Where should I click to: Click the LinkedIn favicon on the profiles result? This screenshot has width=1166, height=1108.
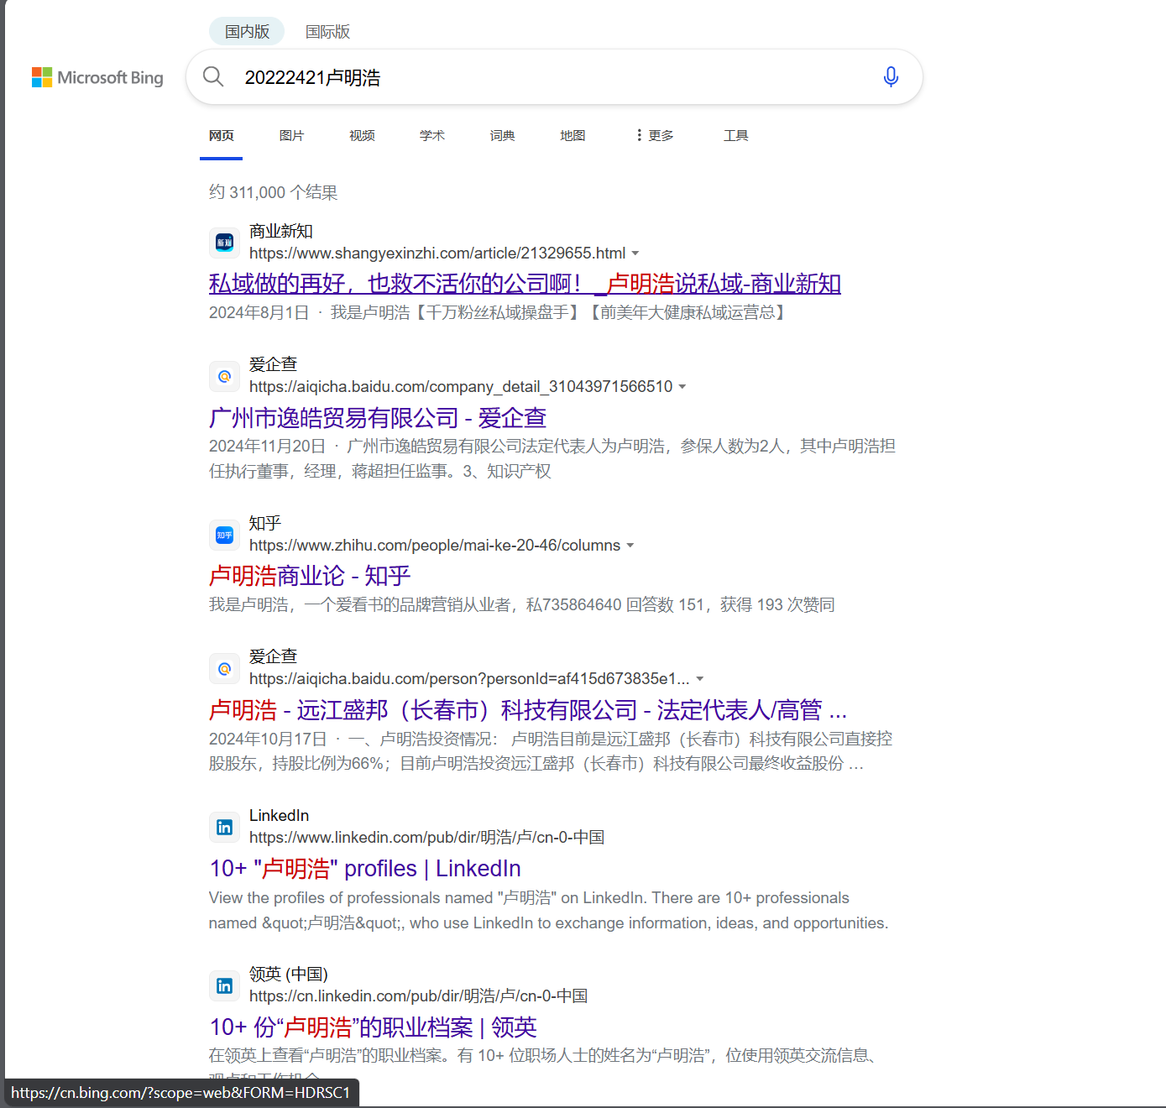tap(224, 827)
